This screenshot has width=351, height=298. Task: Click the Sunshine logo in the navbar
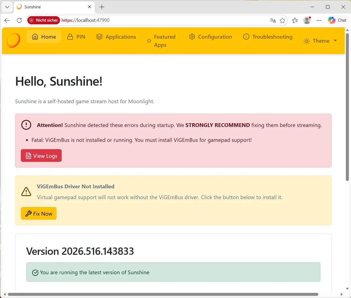pyautogui.click(x=13, y=41)
